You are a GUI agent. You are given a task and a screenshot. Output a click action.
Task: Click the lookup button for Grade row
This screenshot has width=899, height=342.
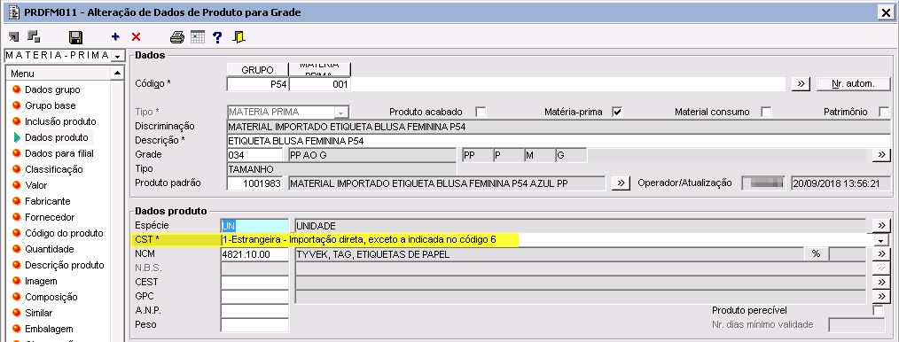pyautogui.click(x=880, y=155)
